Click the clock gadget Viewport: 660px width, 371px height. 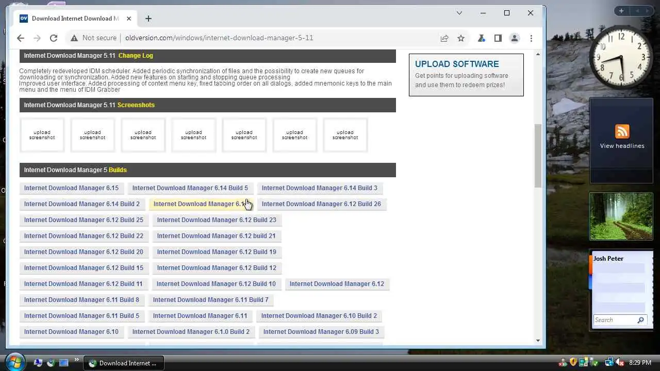pos(621,57)
